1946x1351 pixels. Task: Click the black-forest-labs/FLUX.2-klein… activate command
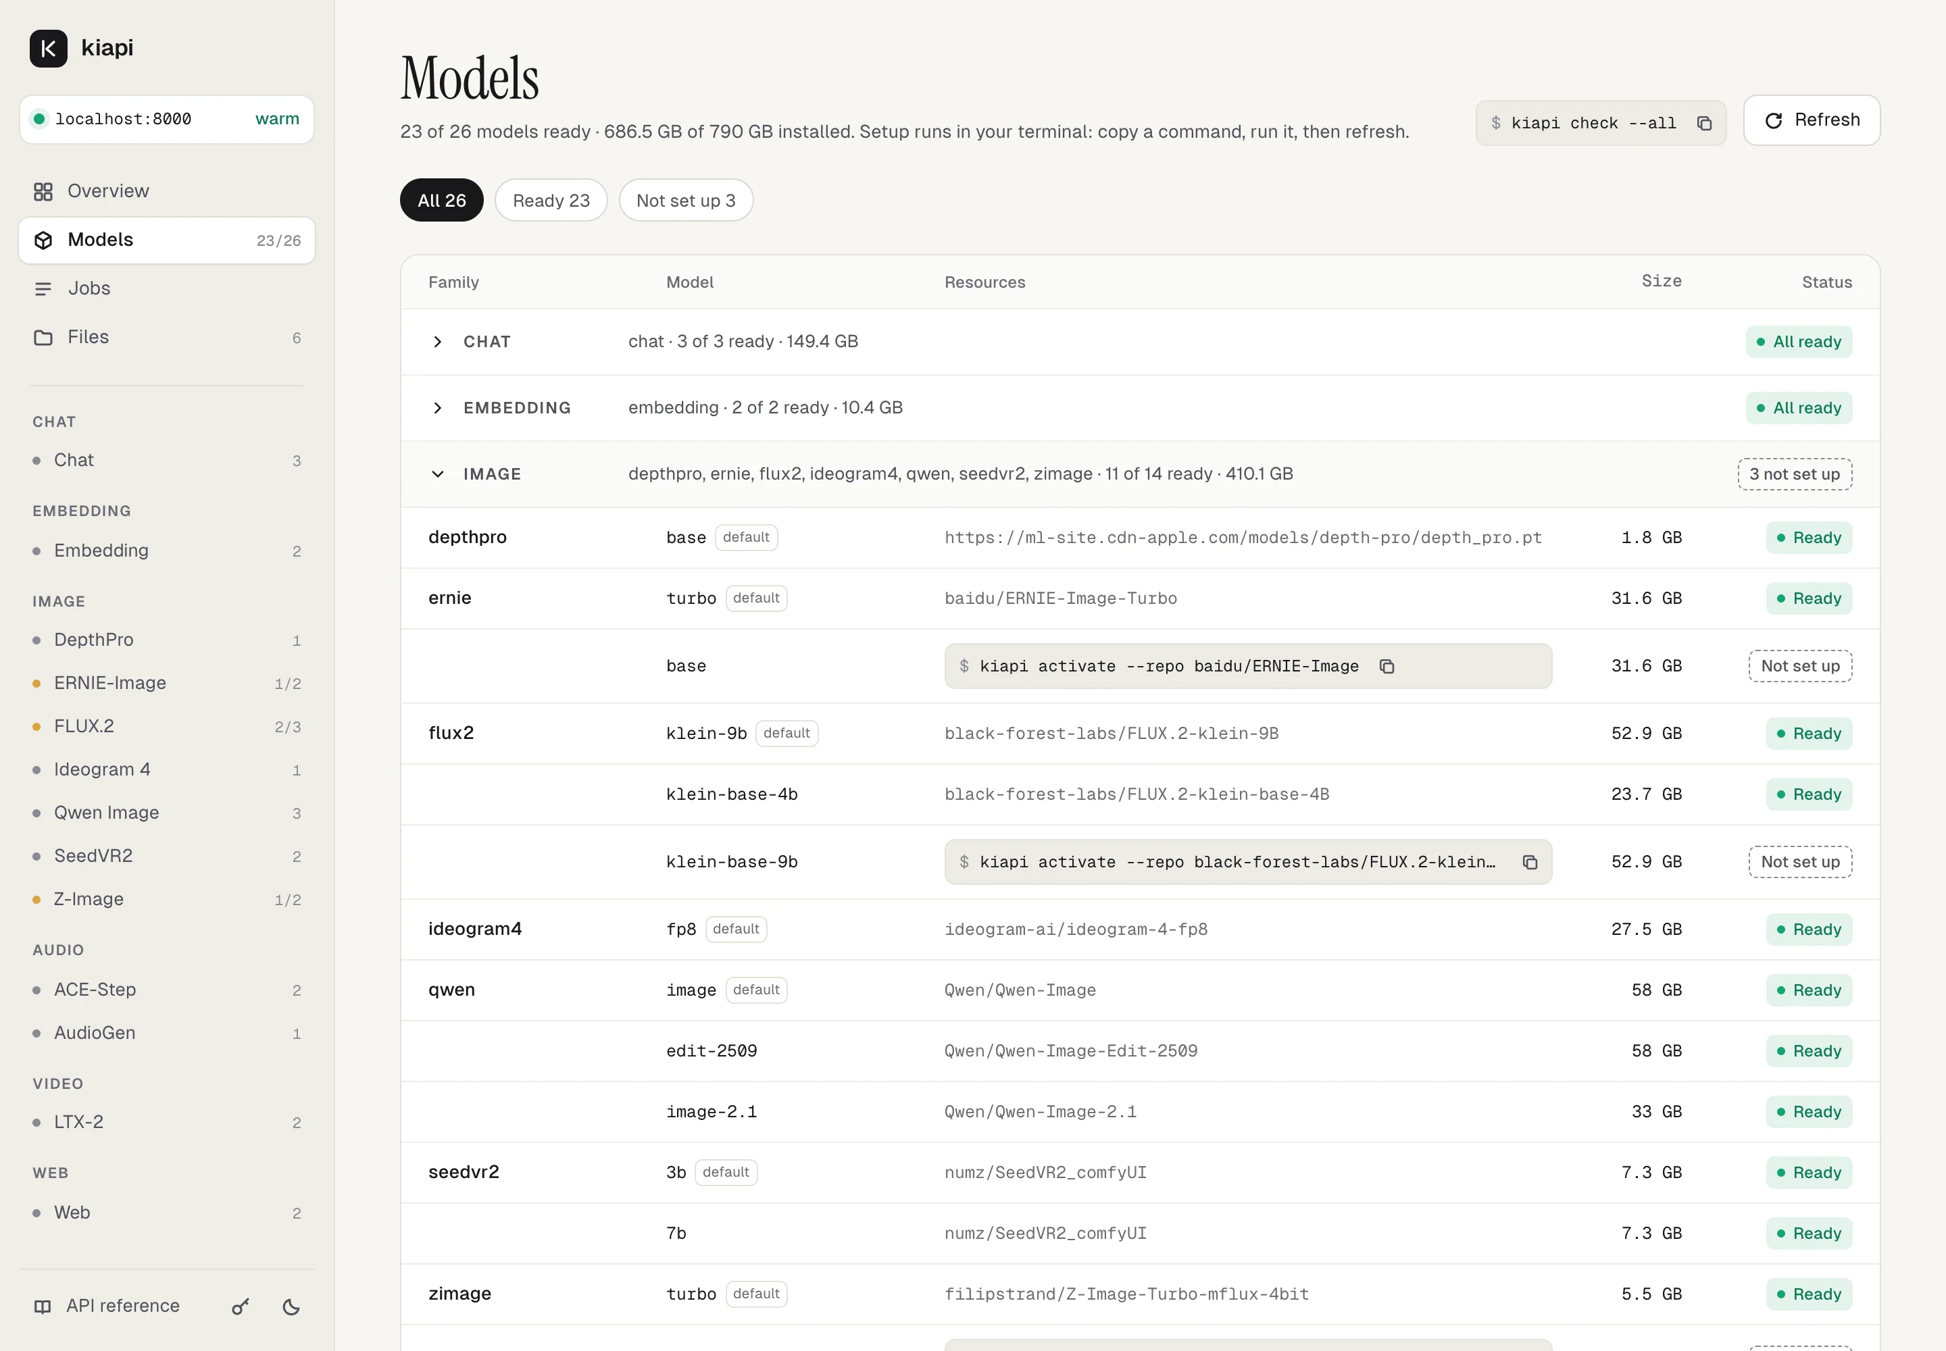pyautogui.click(x=1248, y=863)
